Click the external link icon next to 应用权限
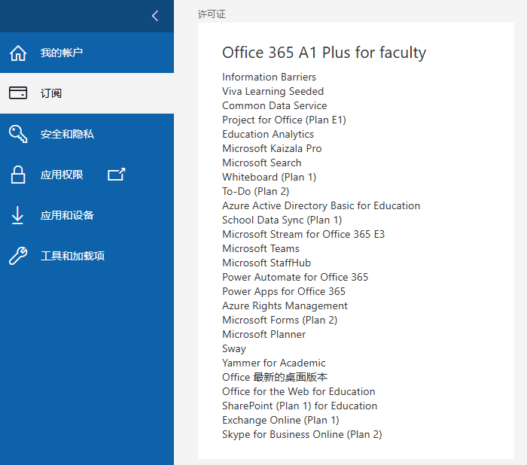527x465 pixels. (116, 175)
